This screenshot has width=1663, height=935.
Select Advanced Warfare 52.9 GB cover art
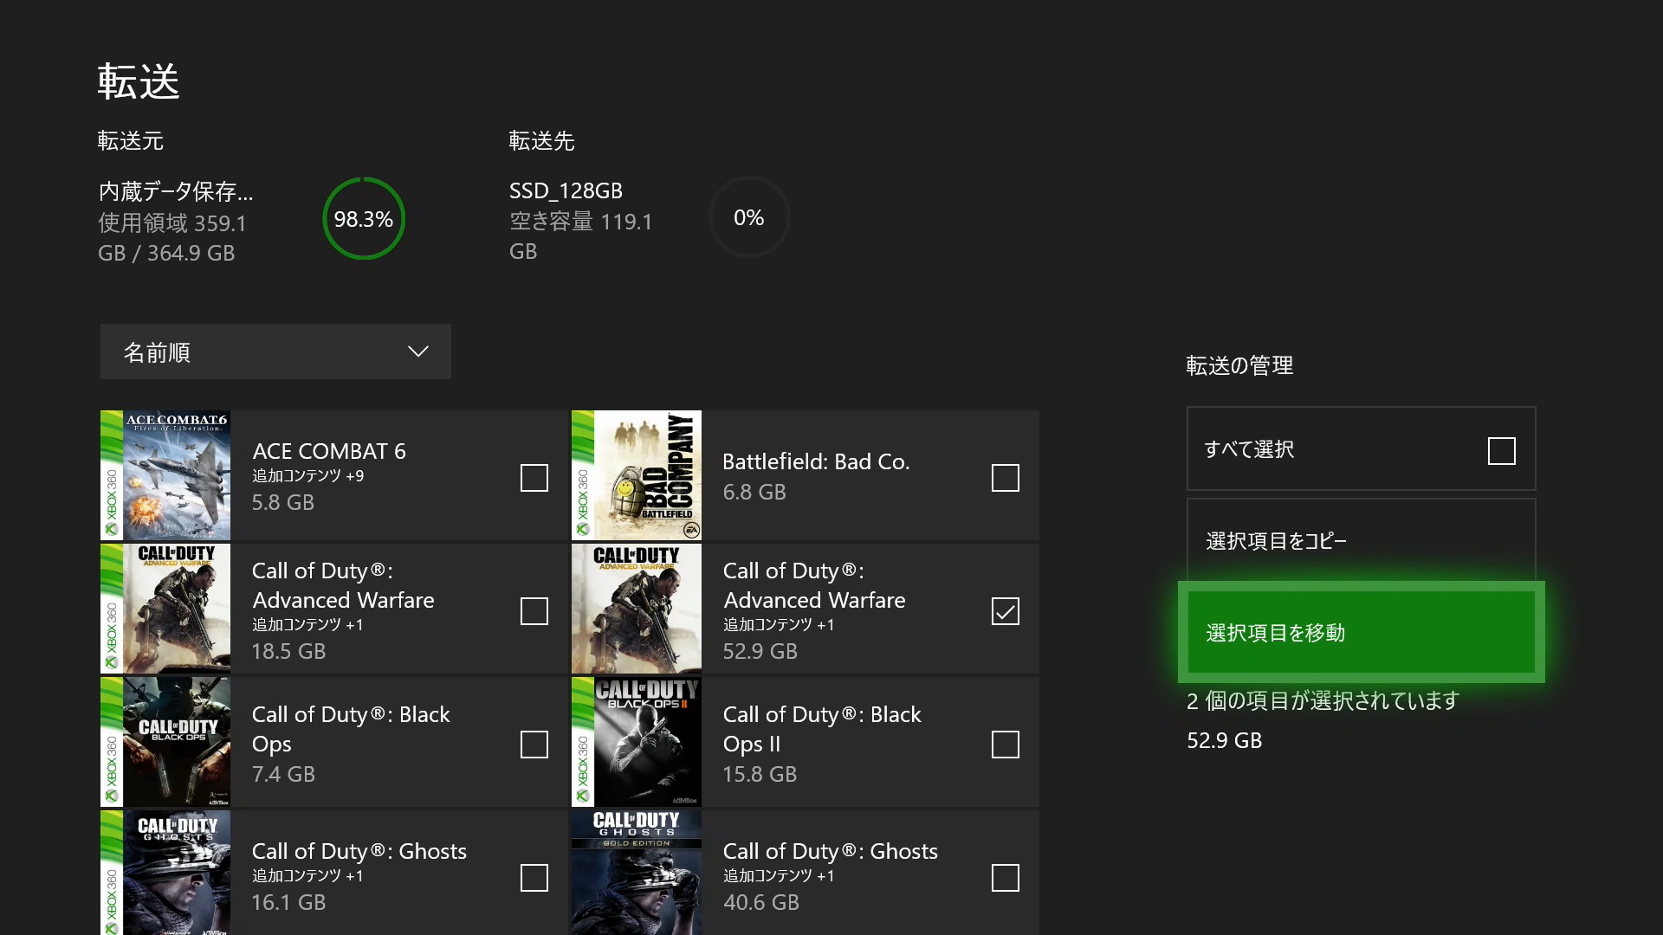(x=637, y=609)
